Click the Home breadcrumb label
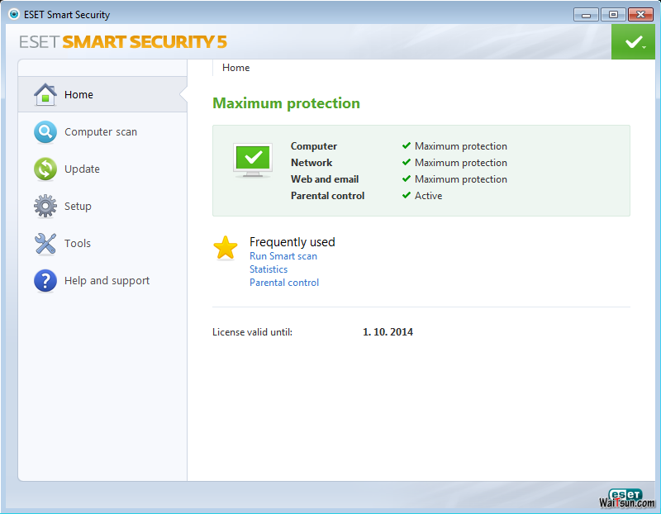This screenshot has height=514, width=661. [235, 68]
